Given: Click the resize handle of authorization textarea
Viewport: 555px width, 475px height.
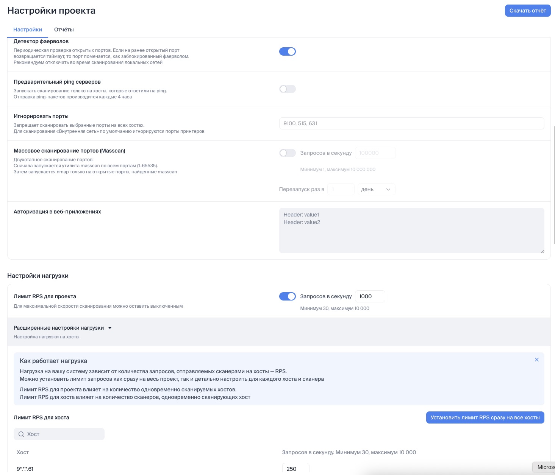Looking at the screenshot, I should click(542, 251).
